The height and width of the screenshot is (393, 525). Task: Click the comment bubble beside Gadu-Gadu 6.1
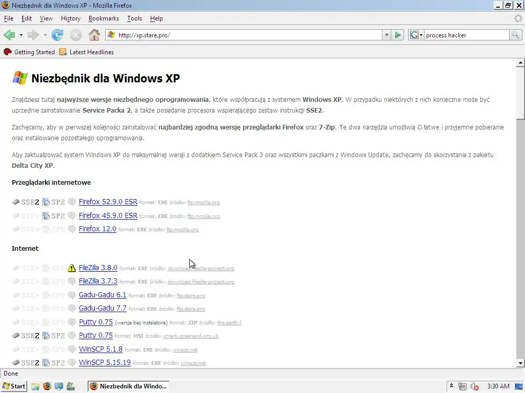click(72, 295)
